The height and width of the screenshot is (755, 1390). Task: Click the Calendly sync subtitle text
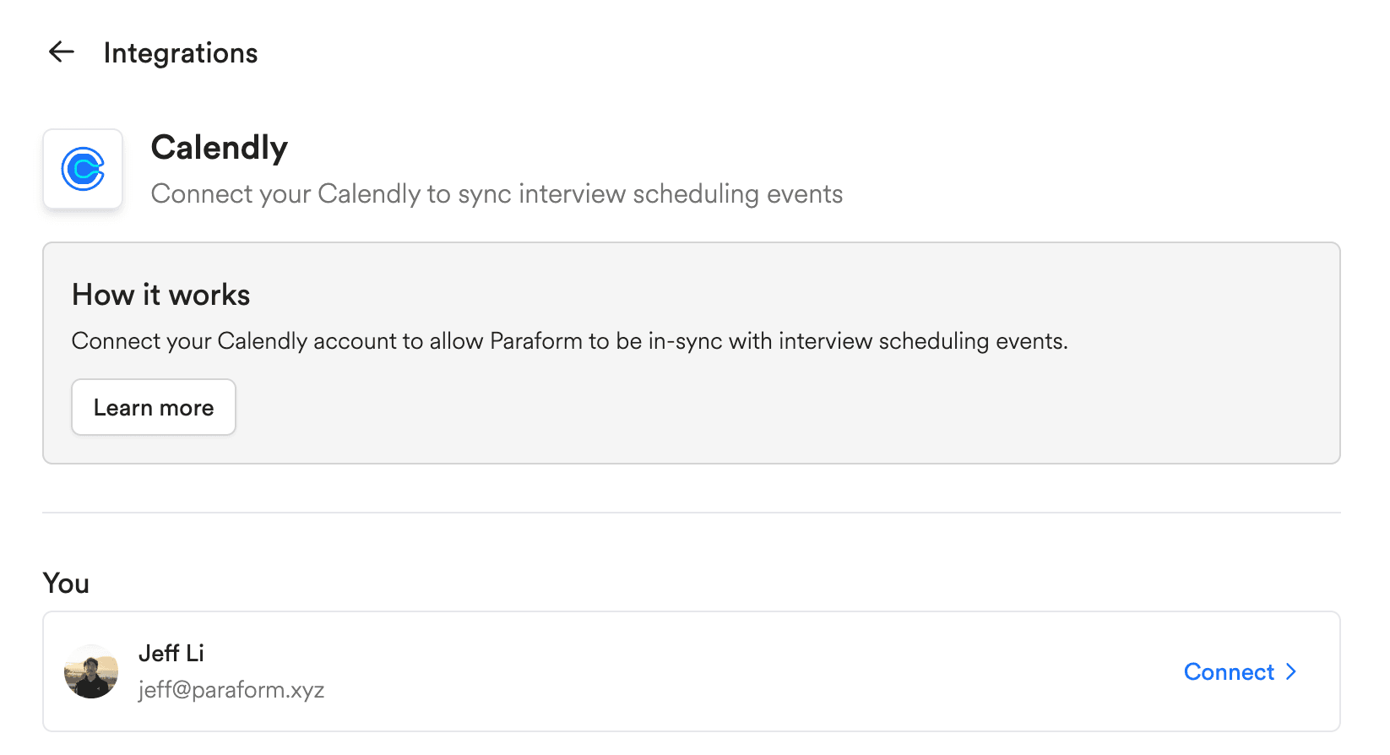(x=497, y=194)
